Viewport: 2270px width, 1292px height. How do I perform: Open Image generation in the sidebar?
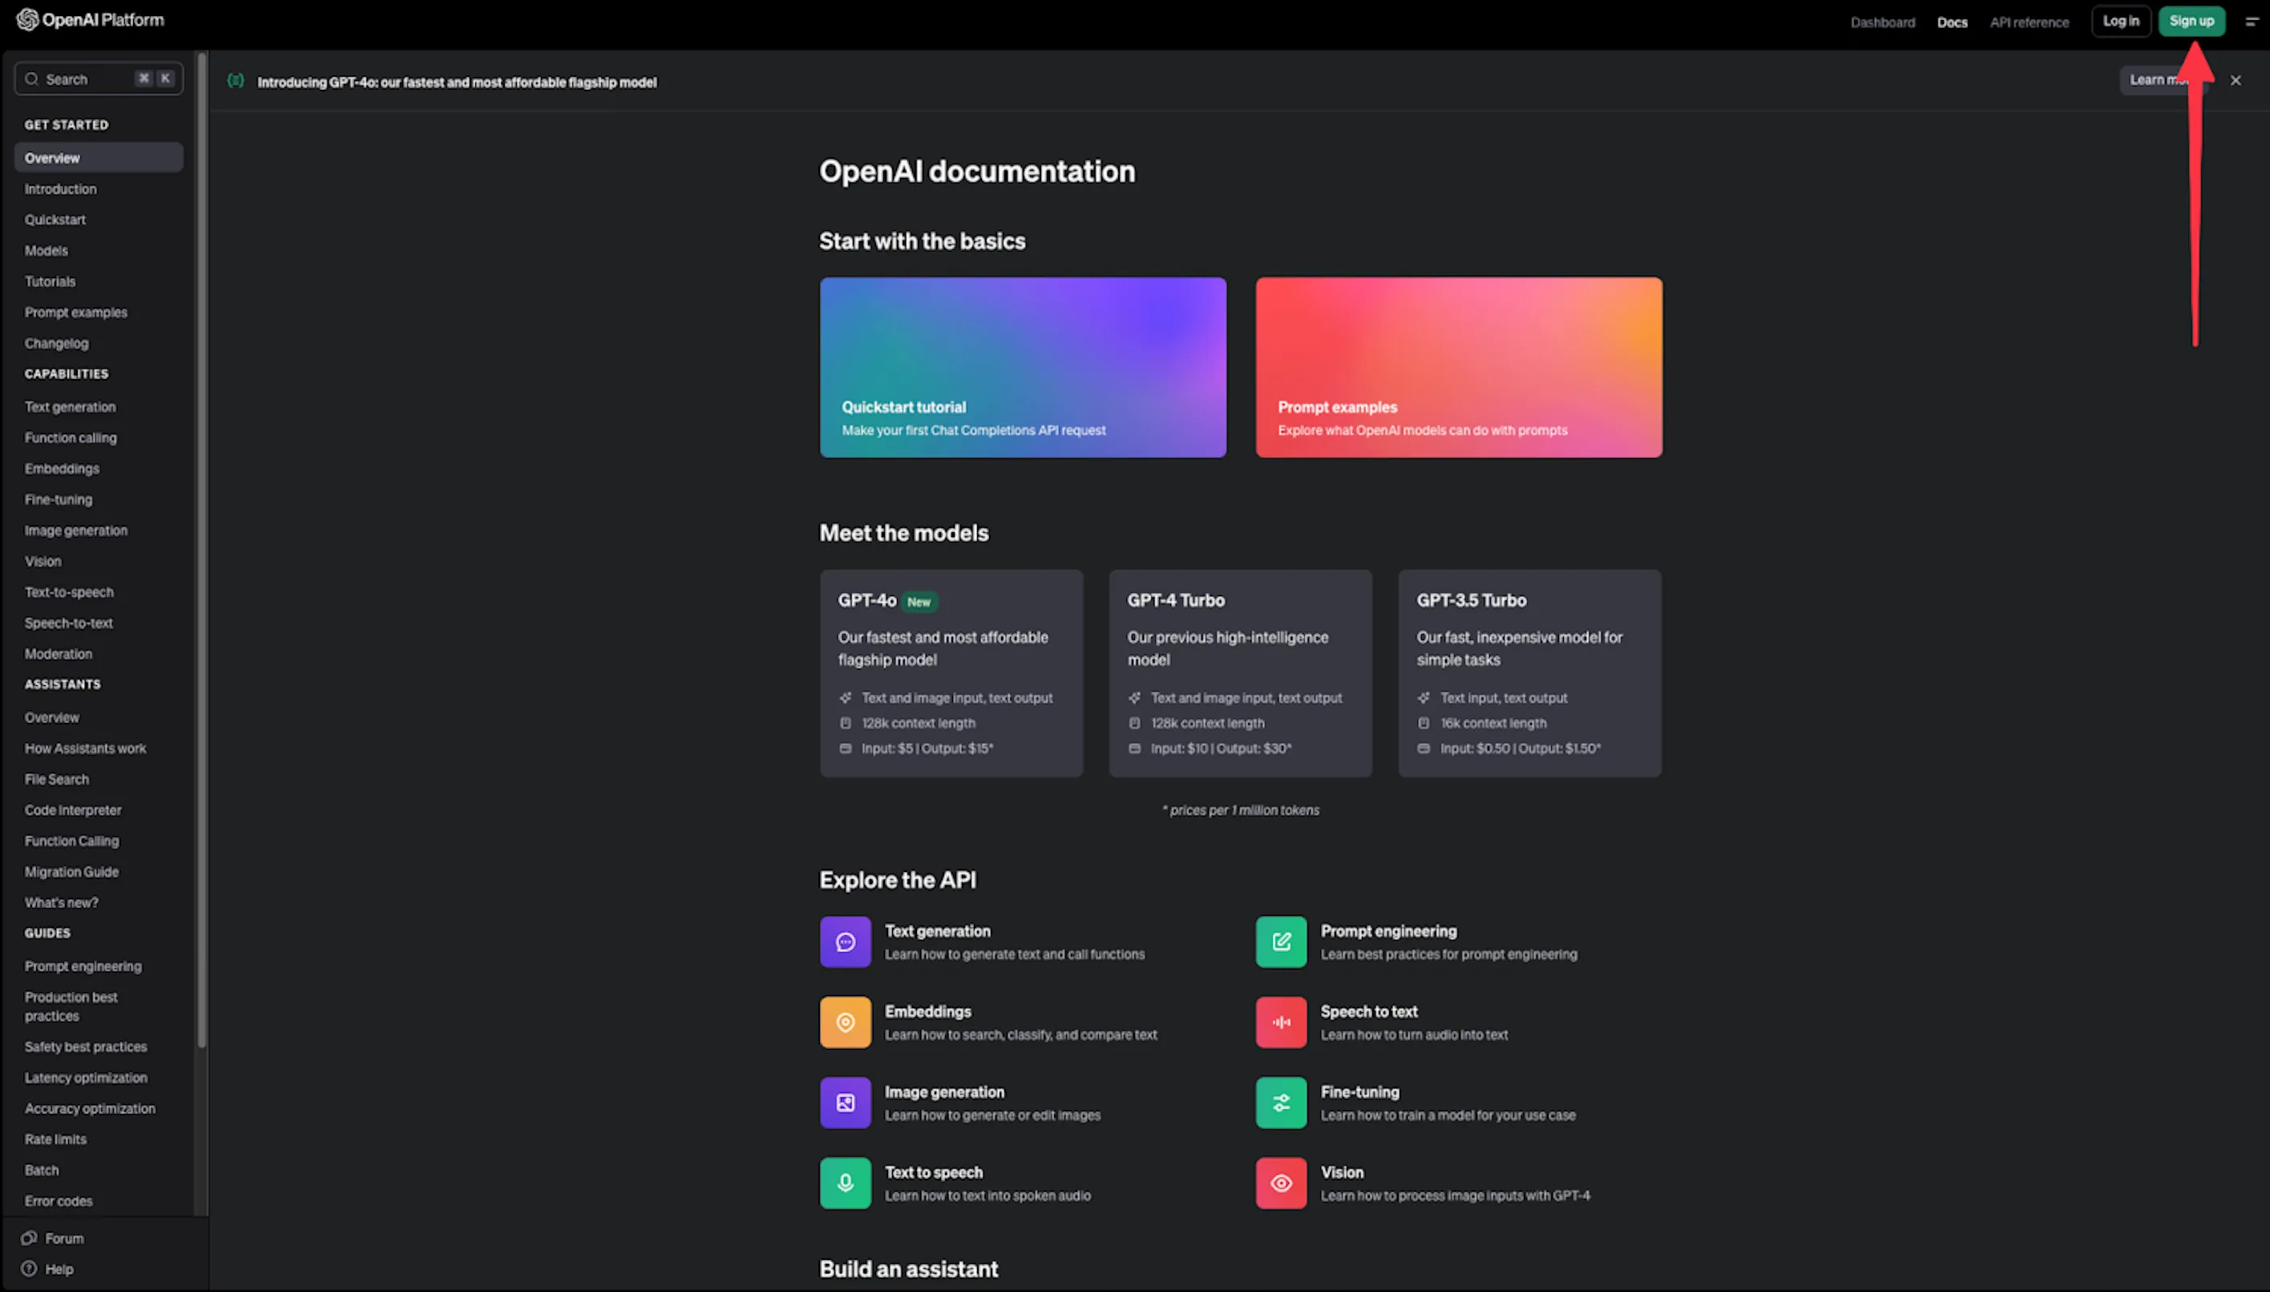(75, 531)
